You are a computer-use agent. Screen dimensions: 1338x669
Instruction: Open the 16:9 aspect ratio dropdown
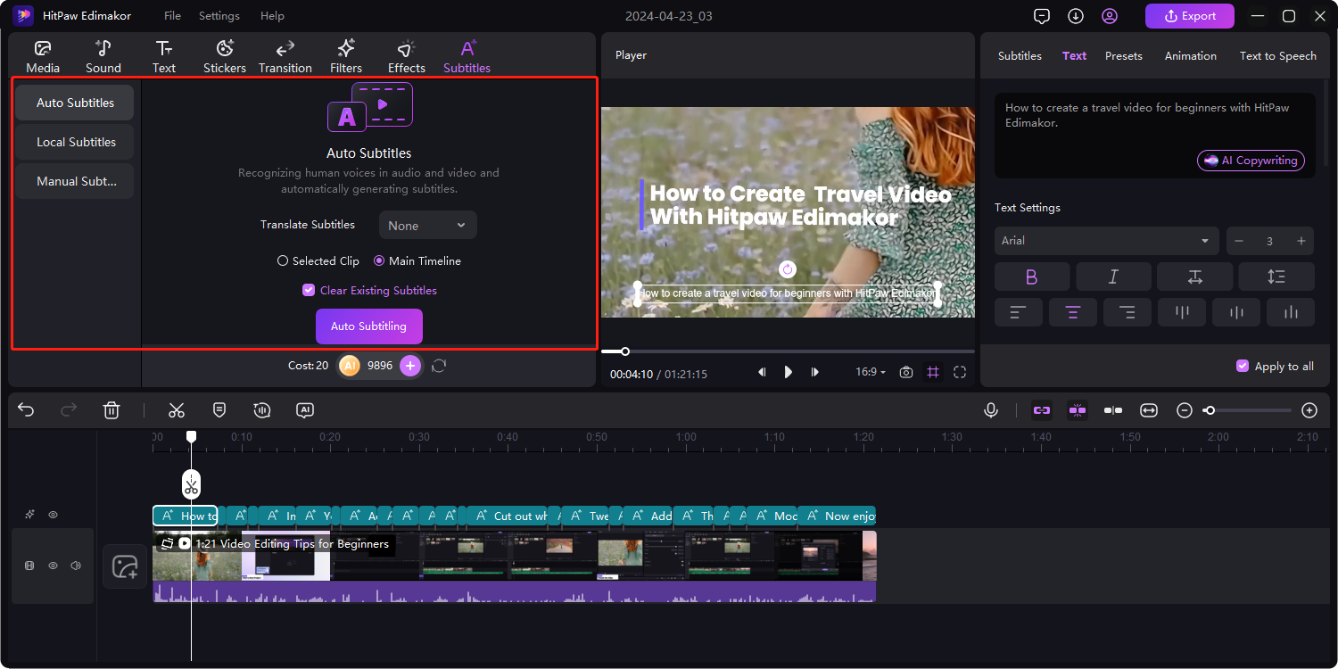(x=871, y=372)
